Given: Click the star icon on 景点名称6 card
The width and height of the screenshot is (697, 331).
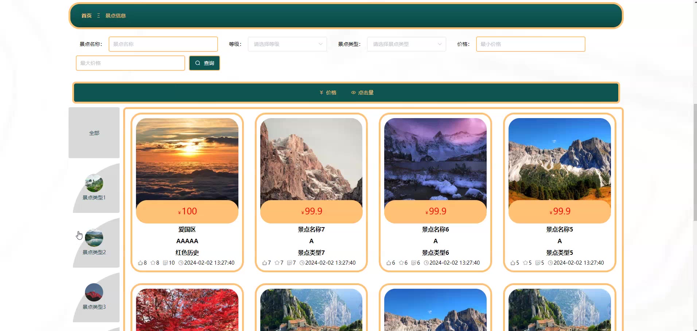Looking at the screenshot, I should pos(401,263).
